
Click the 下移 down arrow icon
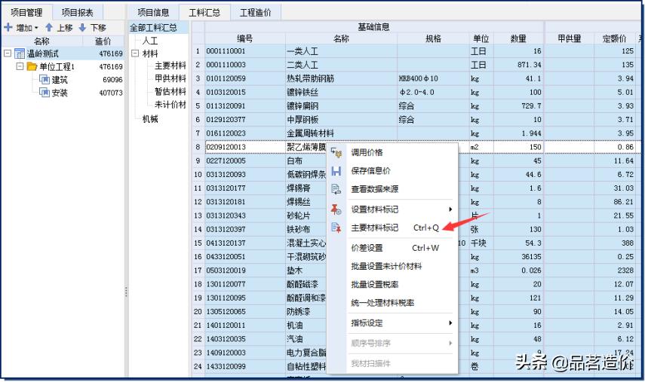(x=82, y=28)
